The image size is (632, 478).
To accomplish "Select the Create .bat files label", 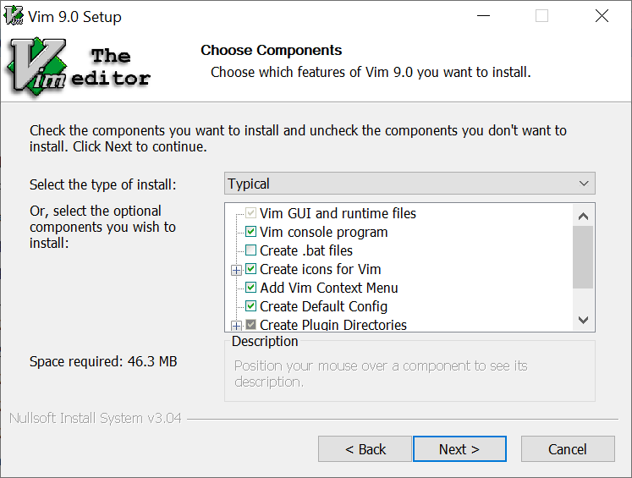I will (x=306, y=250).
